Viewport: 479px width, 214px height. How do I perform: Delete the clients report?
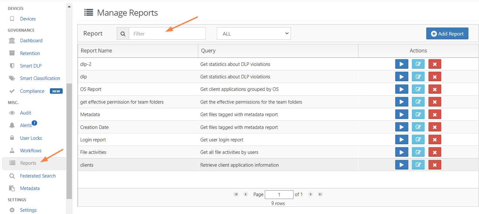point(435,165)
